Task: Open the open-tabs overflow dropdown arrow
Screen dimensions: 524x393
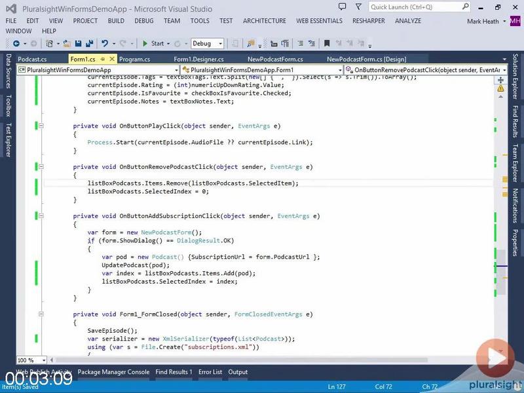Action: click(504, 60)
